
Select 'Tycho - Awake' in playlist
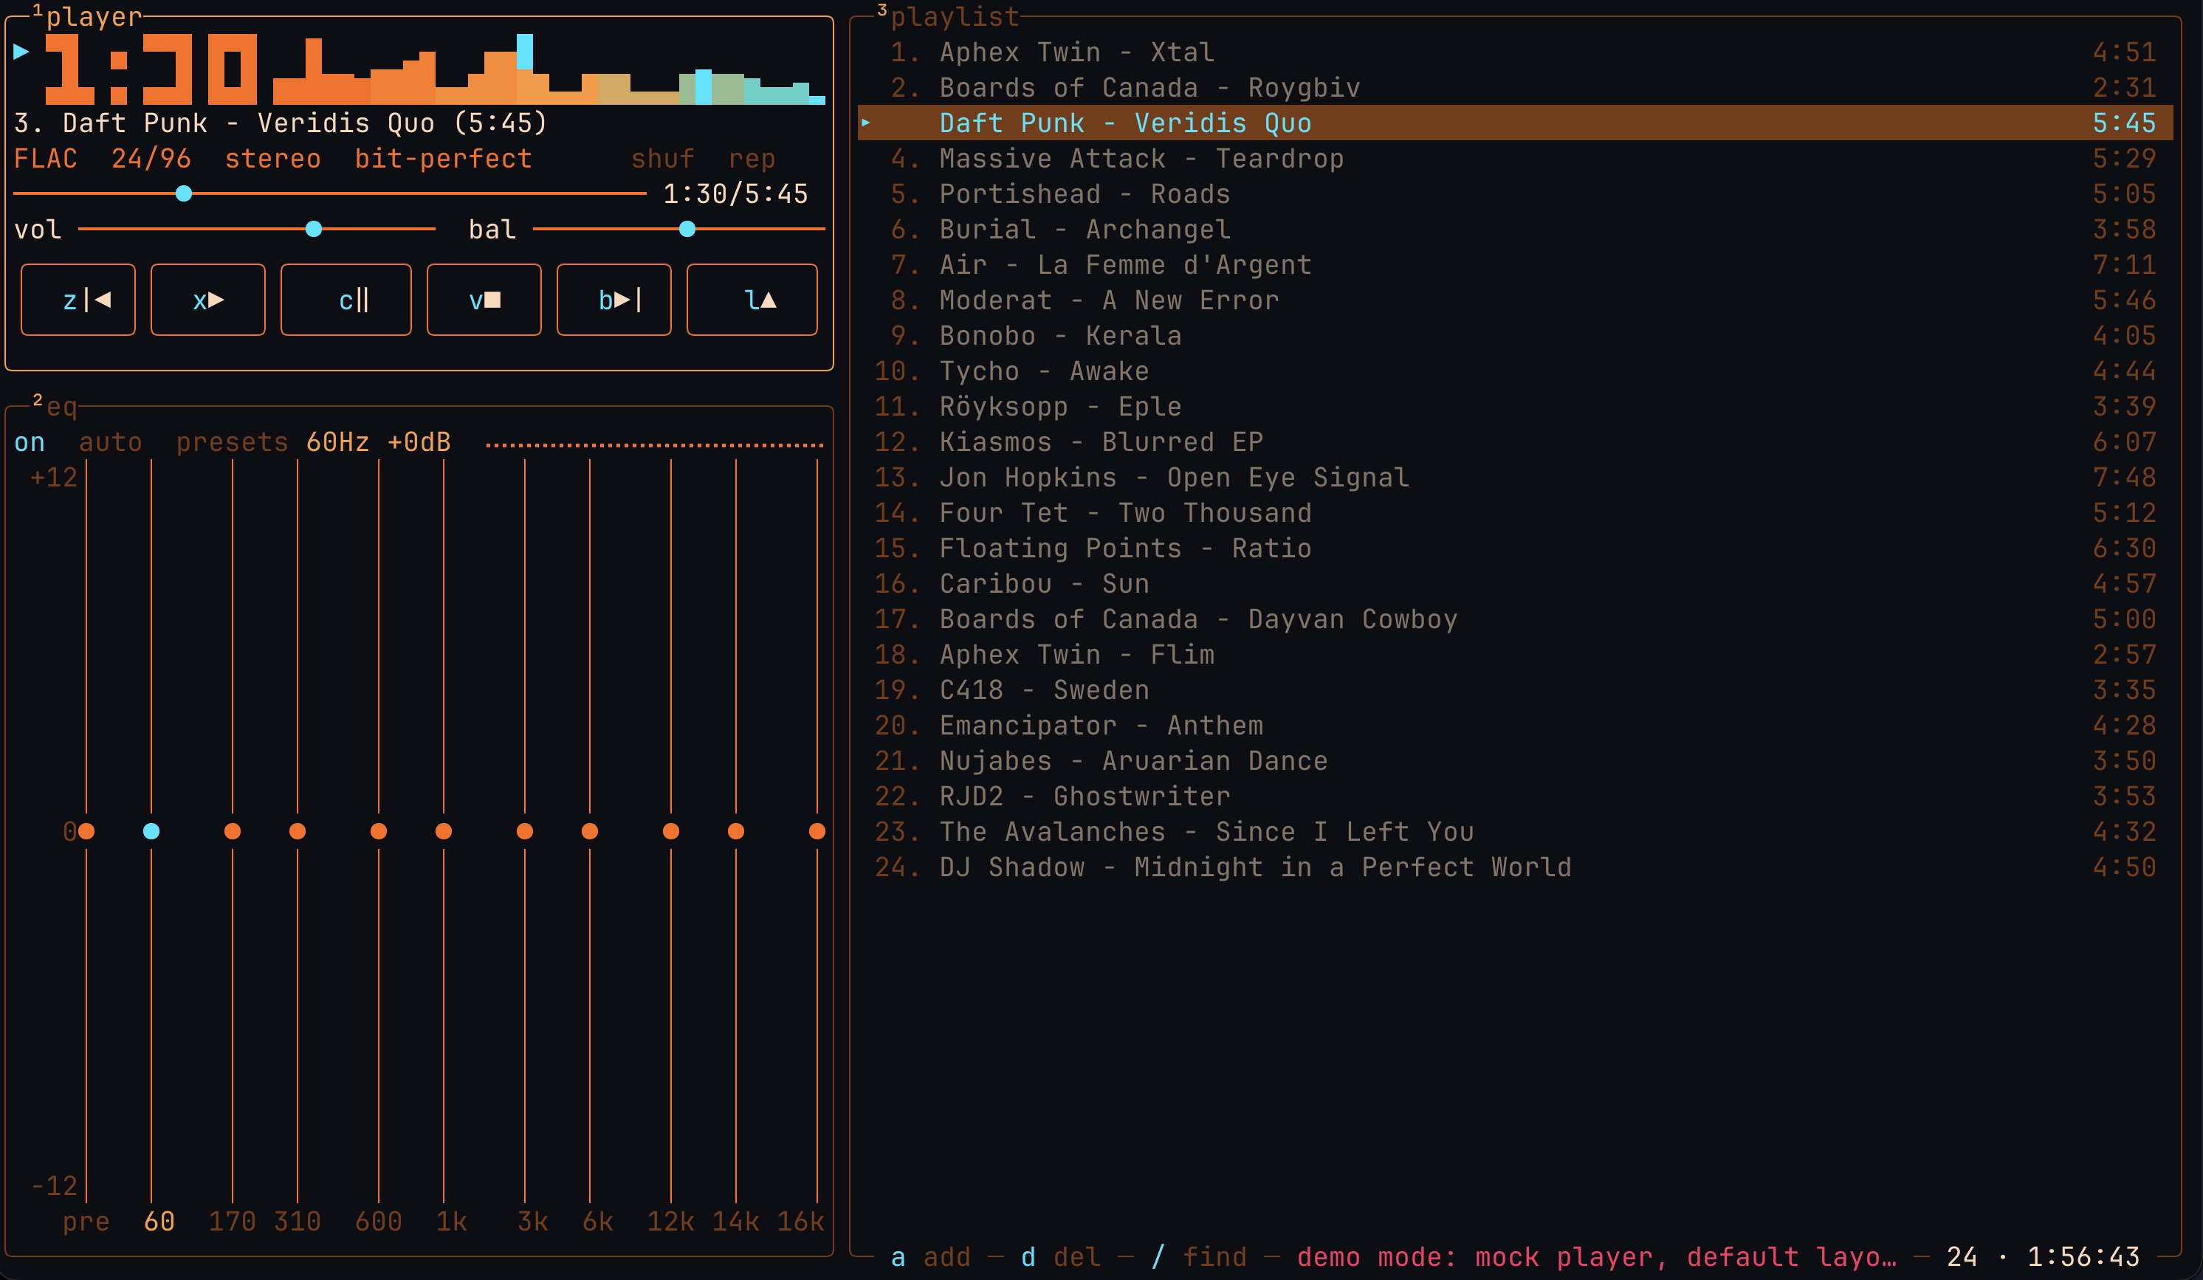tap(1515, 371)
